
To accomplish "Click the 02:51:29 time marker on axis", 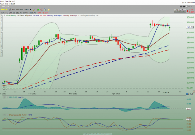I will coord(166,93).
